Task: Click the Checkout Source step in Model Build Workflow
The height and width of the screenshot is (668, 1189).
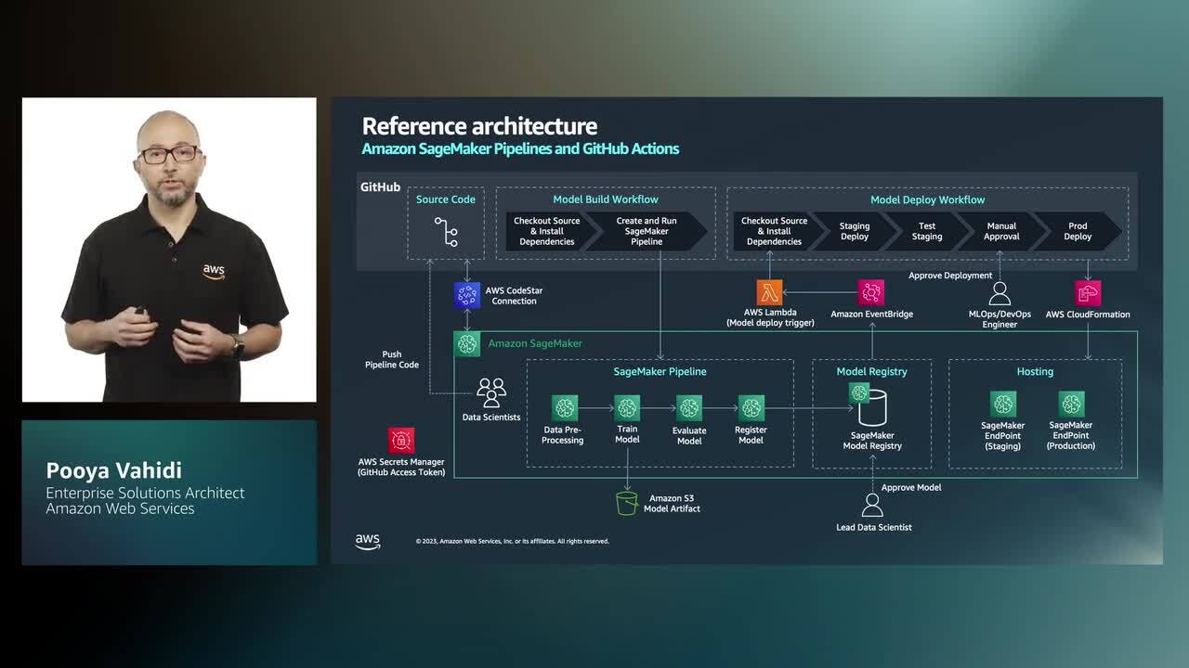Action: point(549,231)
